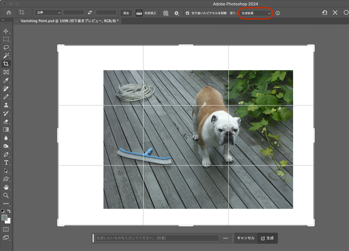Click the foreground color swatch
Viewport: 349px width, 251px height.
[5, 217]
